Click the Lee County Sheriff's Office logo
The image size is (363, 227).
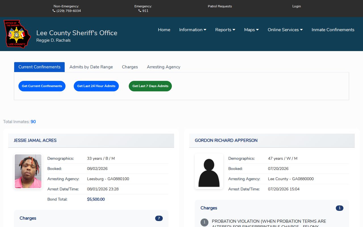17,34
